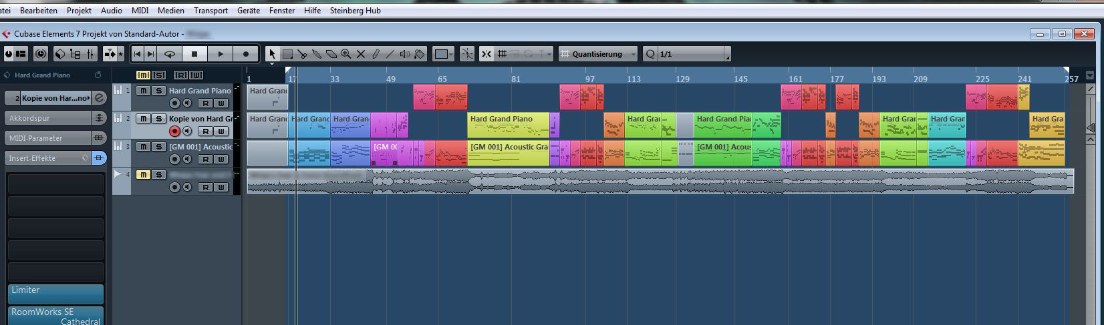
Task: Click the Record transport button
Action: (x=246, y=54)
